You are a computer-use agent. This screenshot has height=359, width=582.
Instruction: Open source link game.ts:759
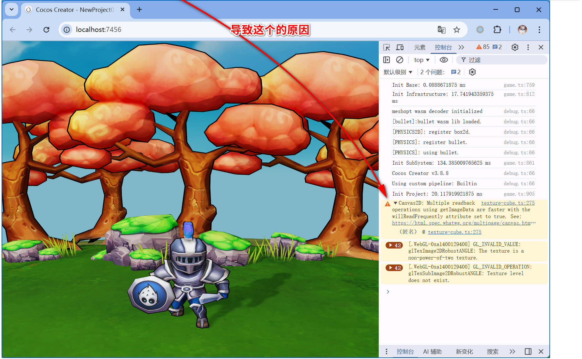[519, 85]
